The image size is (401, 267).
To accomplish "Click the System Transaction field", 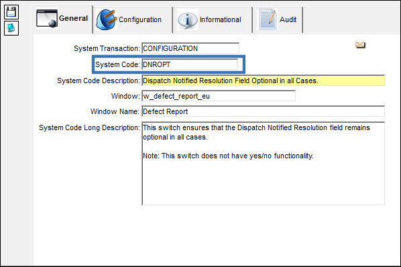I will click(190, 48).
